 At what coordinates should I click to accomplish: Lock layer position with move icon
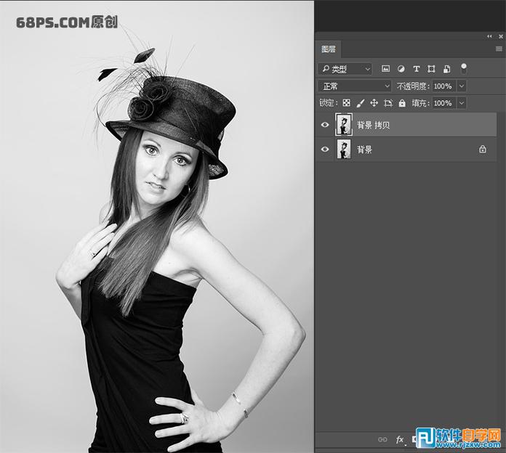coord(374,103)
